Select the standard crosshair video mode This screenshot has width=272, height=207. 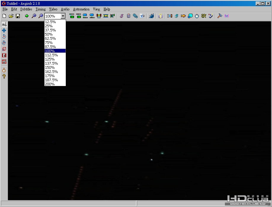tap(4, 24)
